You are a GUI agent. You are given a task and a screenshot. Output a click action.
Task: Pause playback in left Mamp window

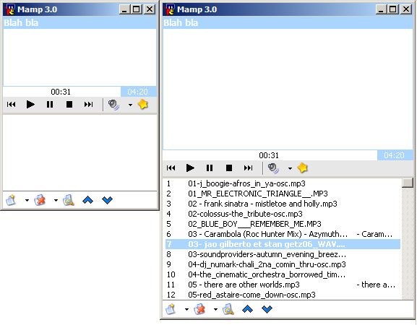point(50,105)
